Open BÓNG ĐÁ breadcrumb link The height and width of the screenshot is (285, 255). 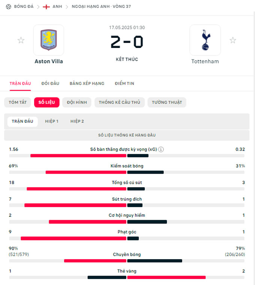click(24, 6)
